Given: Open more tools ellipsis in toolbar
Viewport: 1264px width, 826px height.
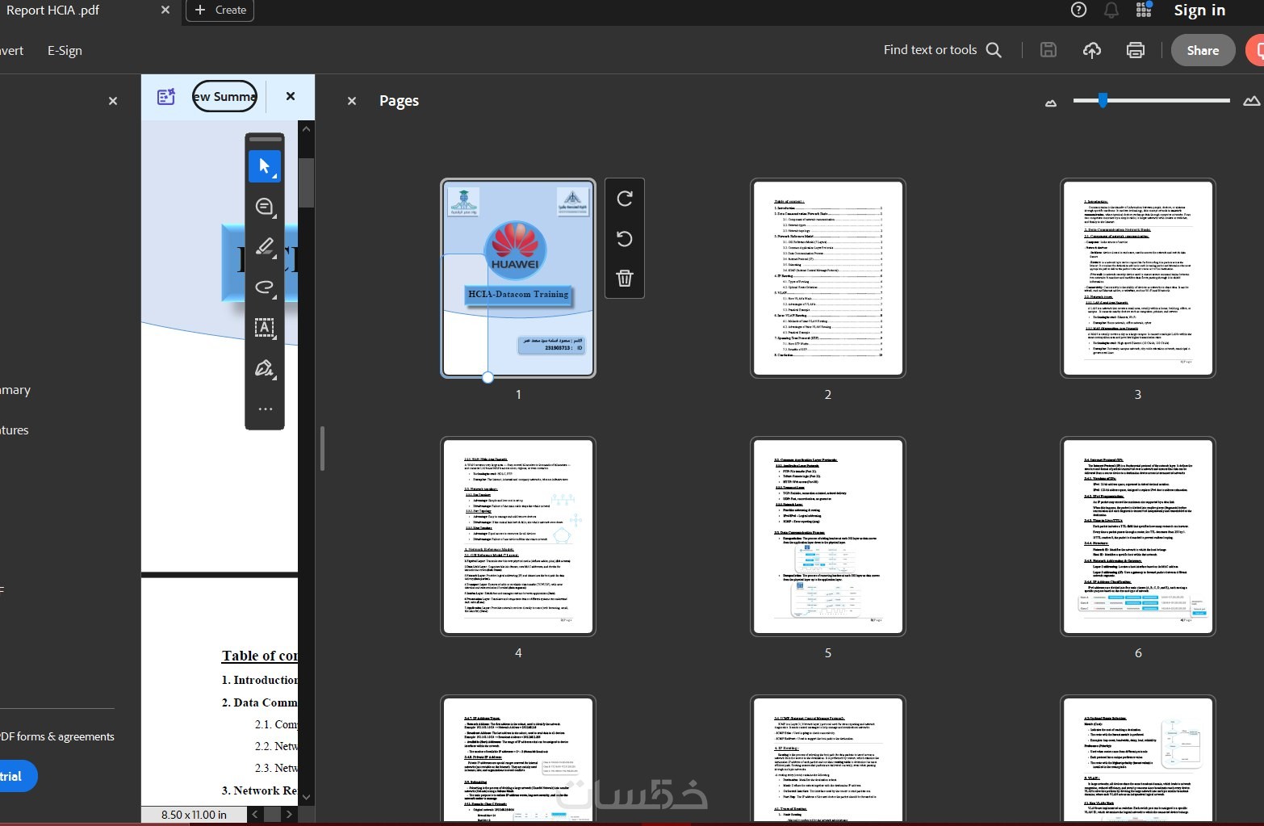Looking at the screenshot, I should tap(265, 409).
